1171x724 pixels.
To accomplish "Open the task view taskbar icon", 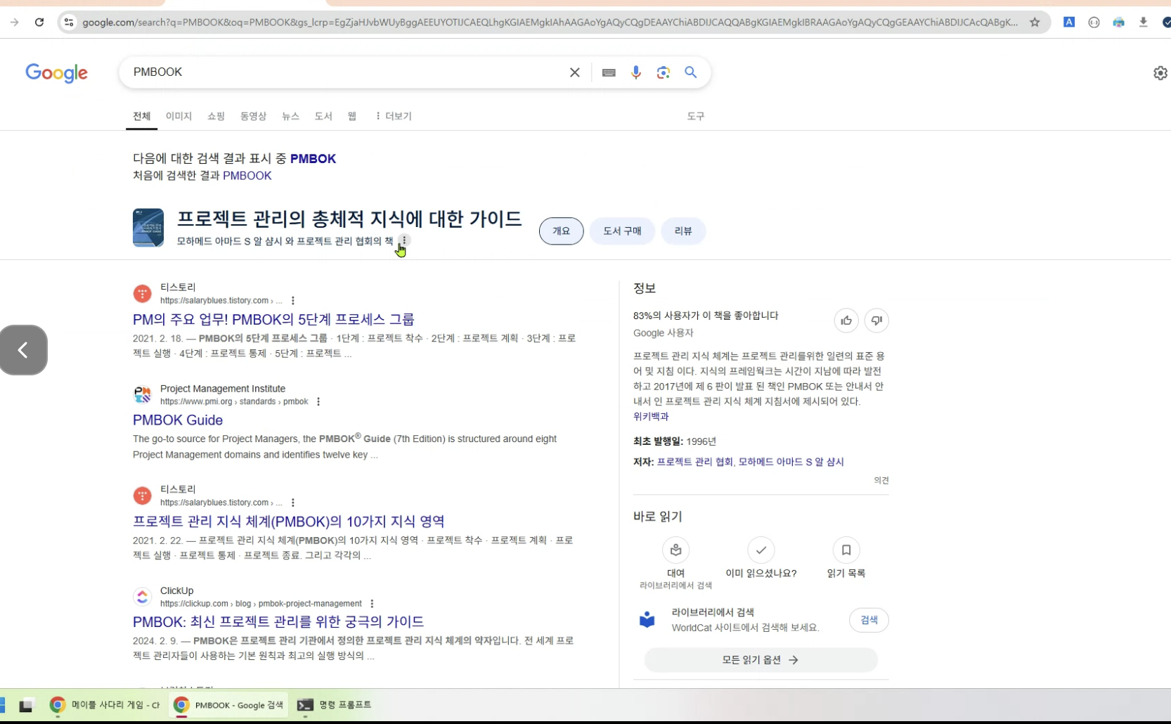I will 27,705.
